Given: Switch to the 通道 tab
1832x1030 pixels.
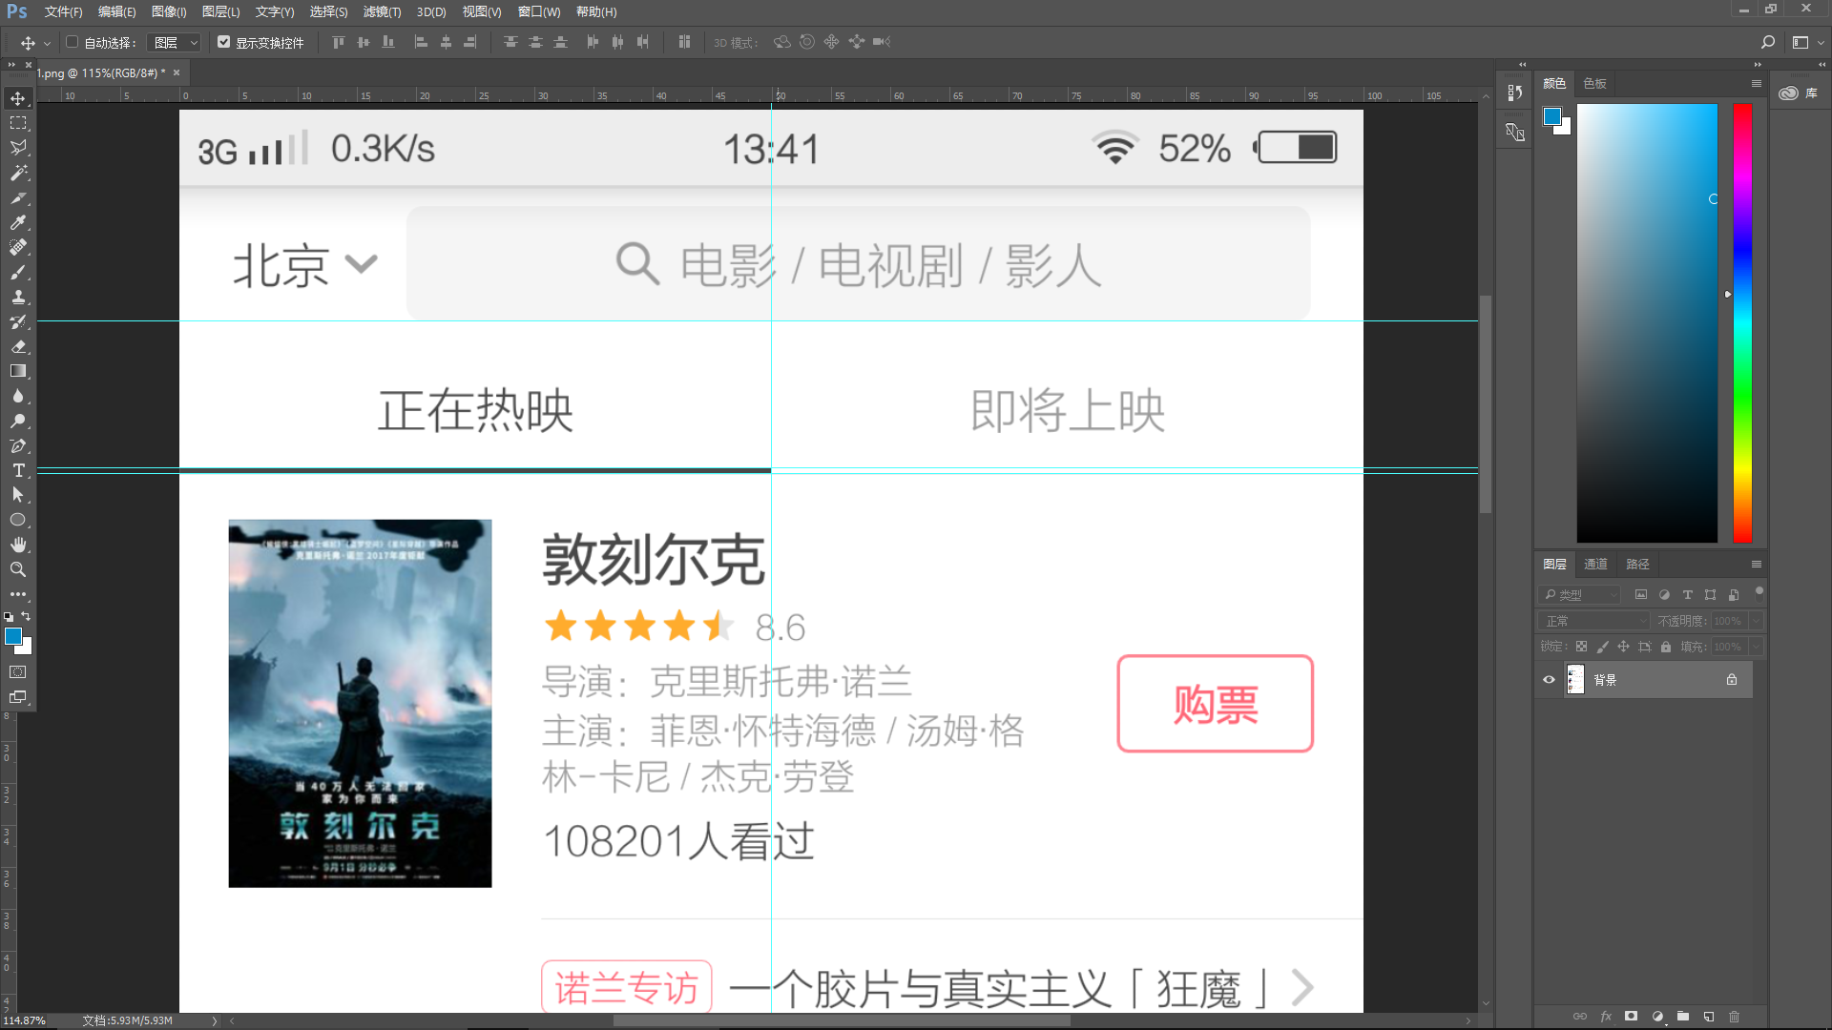Looking at the screenshot, I should (1595, 564).
